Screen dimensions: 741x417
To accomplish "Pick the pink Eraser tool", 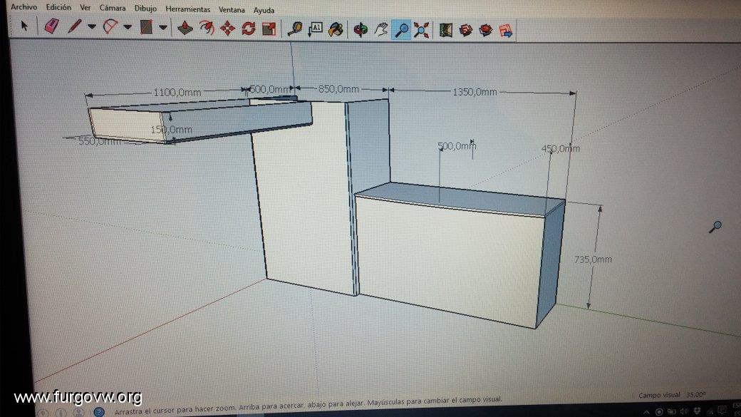I will pyautogui.click(x=51, y=26).
